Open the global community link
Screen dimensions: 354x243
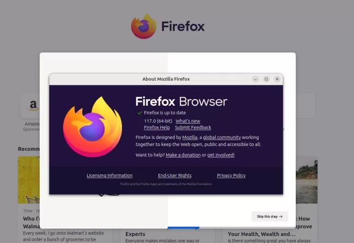tap(221, 138)
